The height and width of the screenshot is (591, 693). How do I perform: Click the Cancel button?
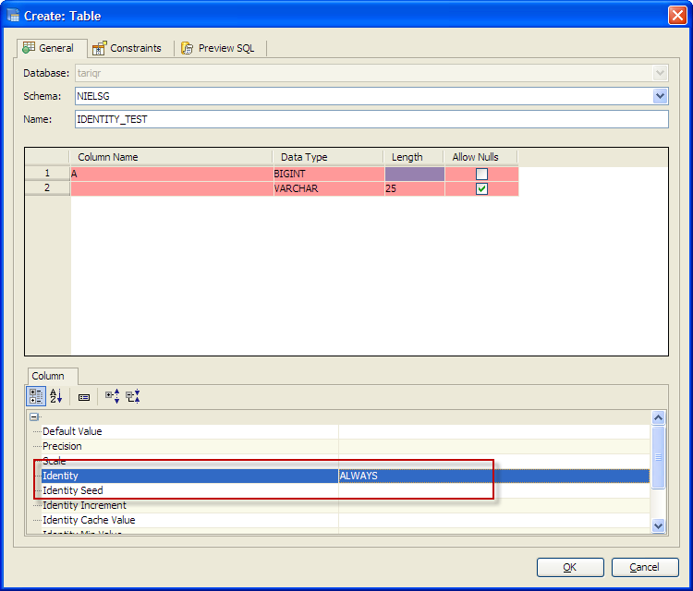tap(645, 567)
